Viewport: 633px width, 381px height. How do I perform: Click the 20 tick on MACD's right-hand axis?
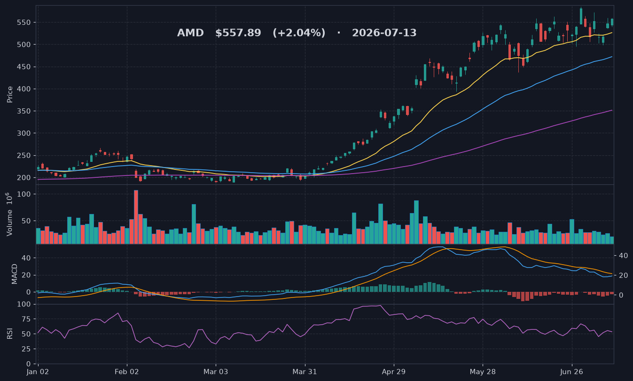tap(624, 275)
